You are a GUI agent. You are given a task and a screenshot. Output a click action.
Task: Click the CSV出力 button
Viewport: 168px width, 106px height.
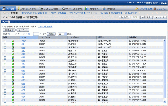146,17
